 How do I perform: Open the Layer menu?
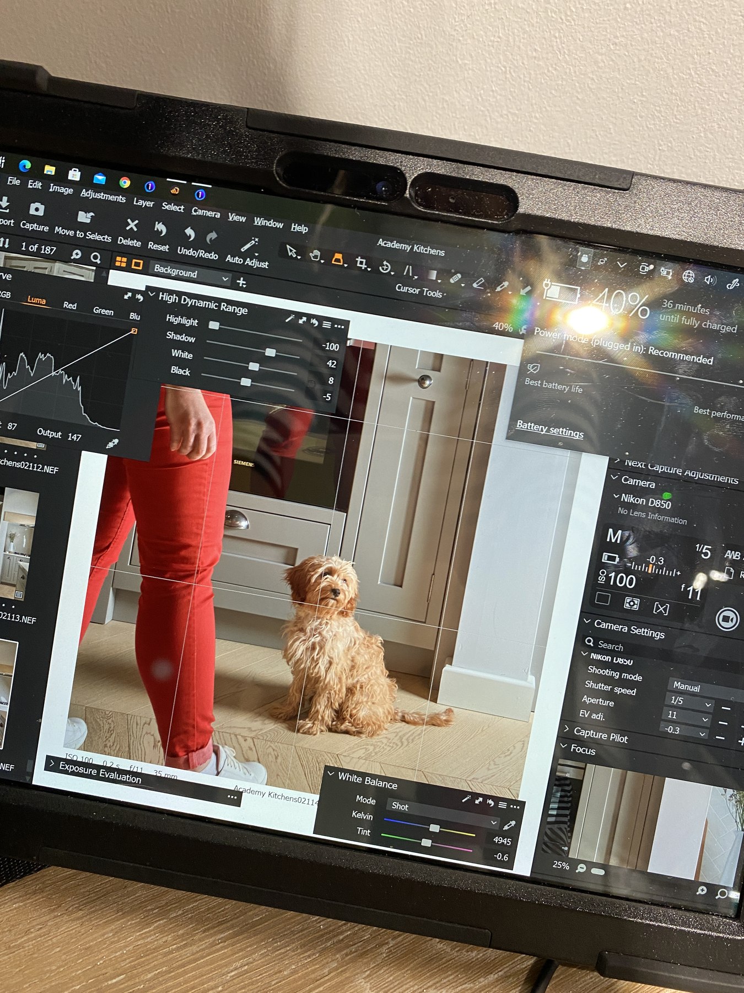(143, 202)
